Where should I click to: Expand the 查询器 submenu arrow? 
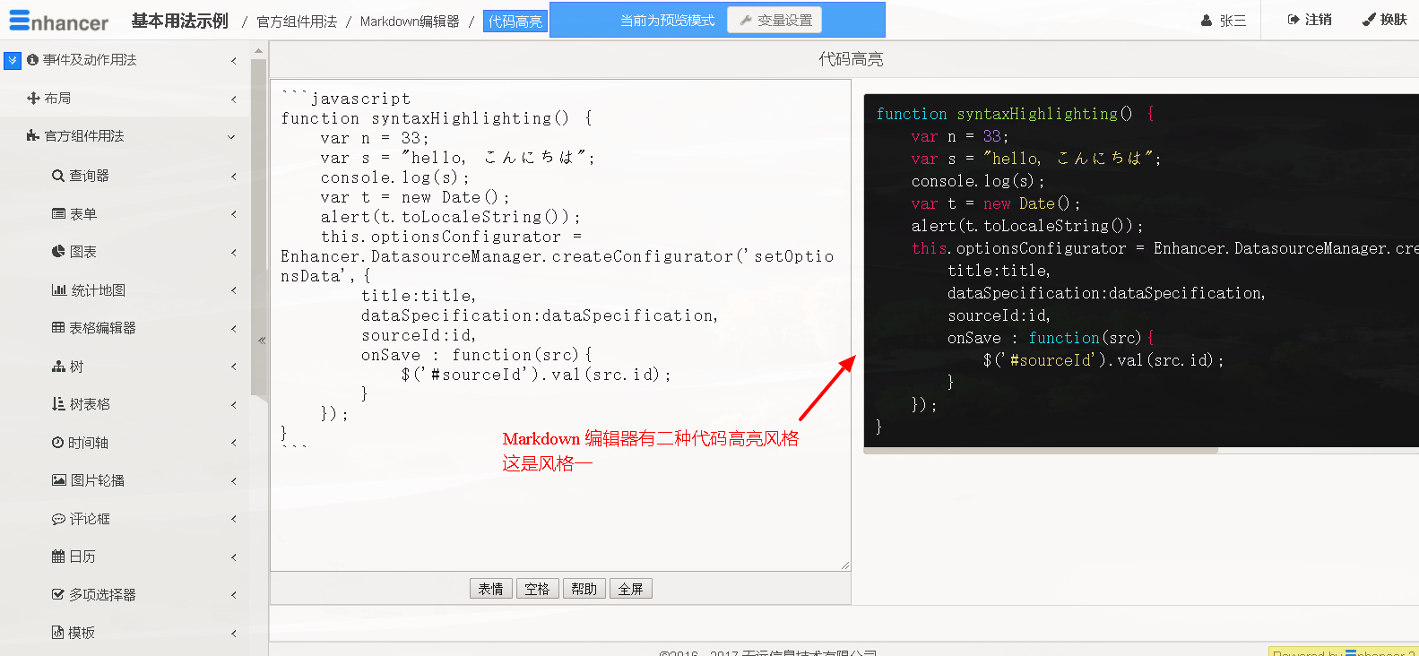pos(233,176)
